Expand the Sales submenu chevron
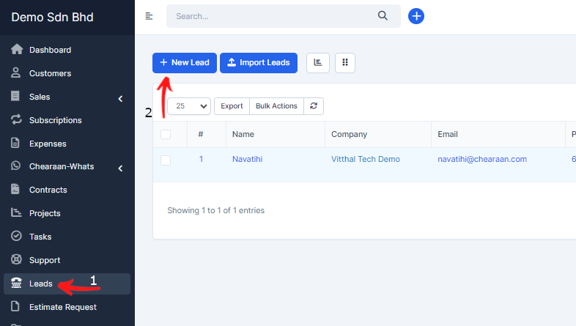The image size is (576, 326). [x=120, y=97]
